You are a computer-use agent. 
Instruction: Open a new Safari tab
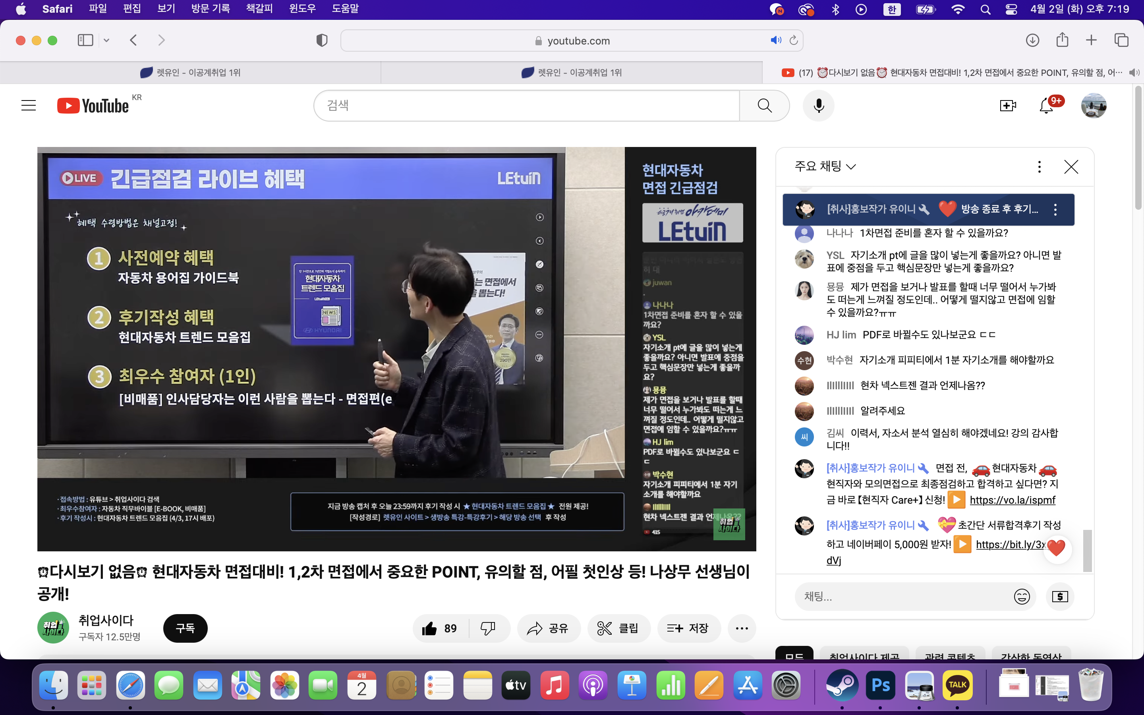click(x=1091, y=40)
